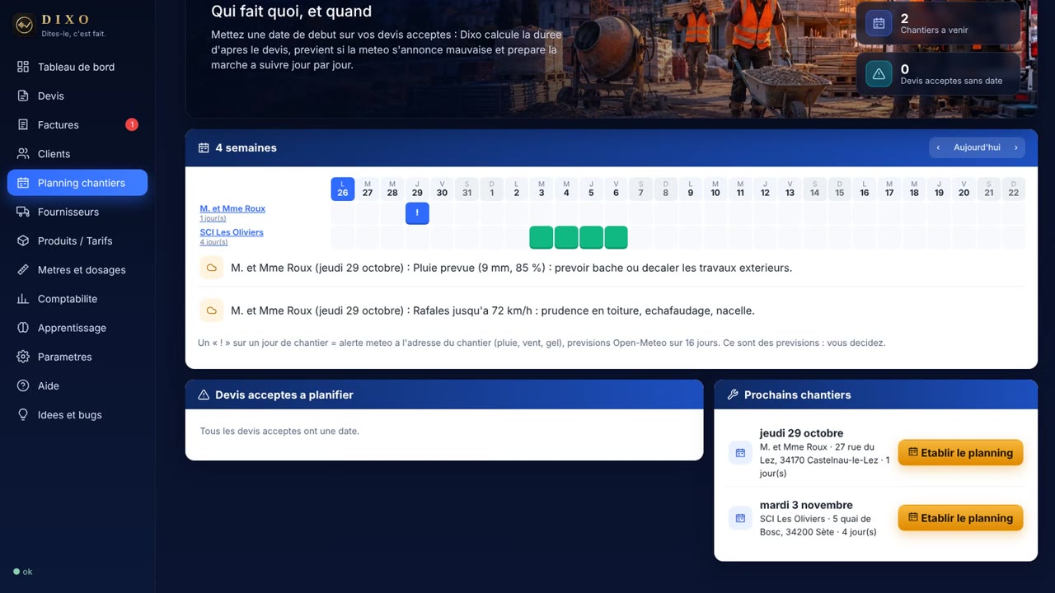Viewport: 1055px width, 593px height.
Task: Click the Metres et dosages ruler icon
Action: point(23,270)
